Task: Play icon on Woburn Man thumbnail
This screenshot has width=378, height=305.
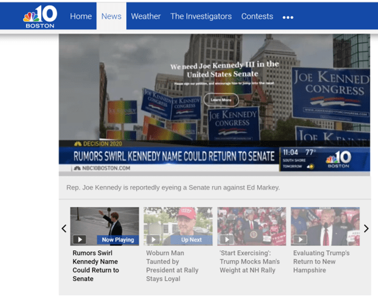Action: [x=153, y=239]
